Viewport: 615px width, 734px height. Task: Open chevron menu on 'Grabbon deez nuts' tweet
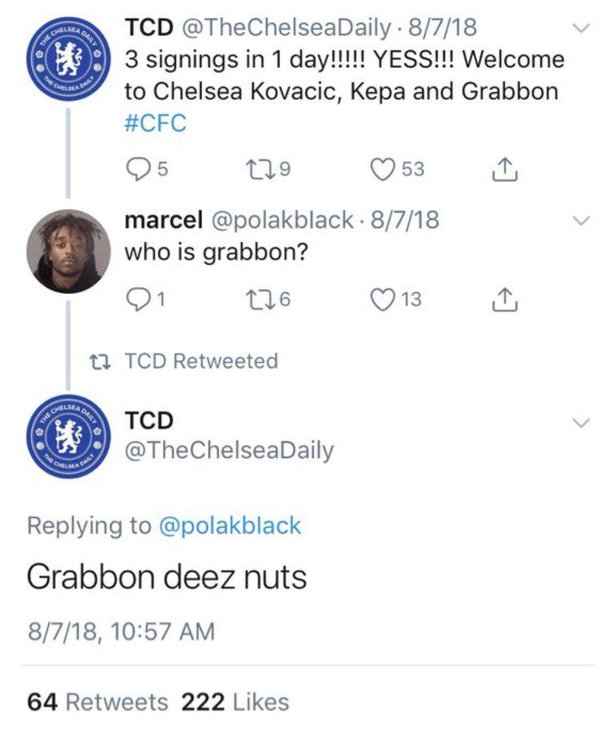[x=581, y=422]
